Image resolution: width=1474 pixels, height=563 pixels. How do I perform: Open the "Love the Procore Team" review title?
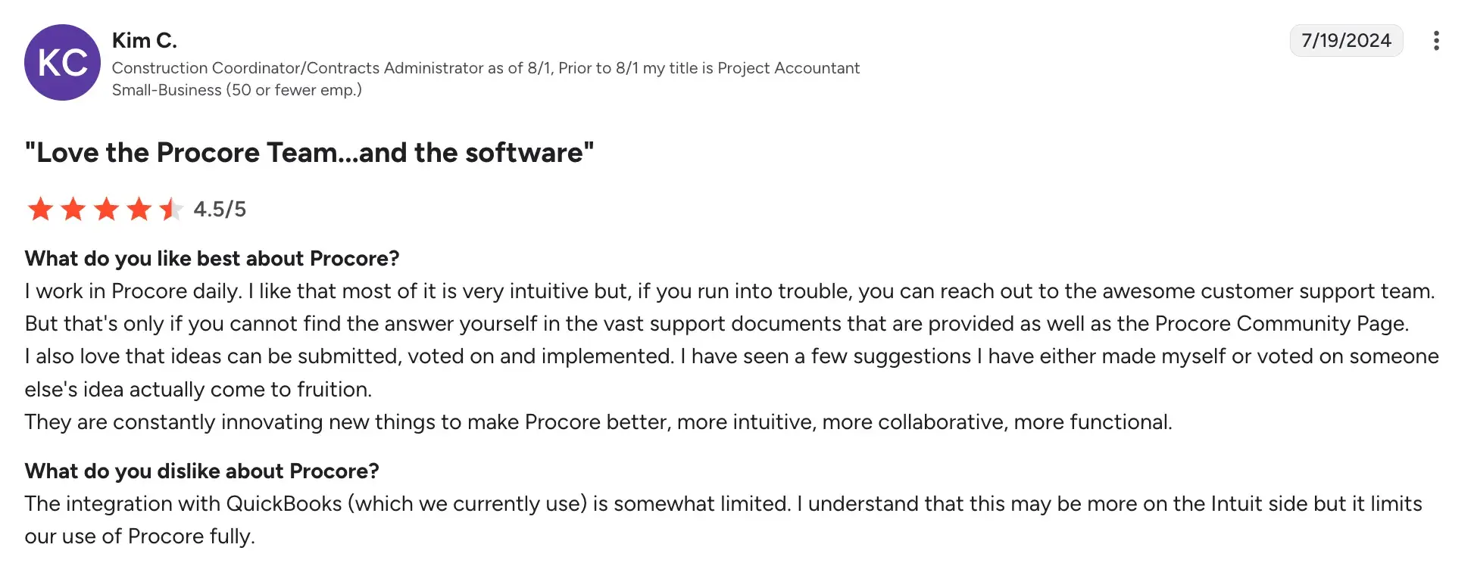click(309, 153)
